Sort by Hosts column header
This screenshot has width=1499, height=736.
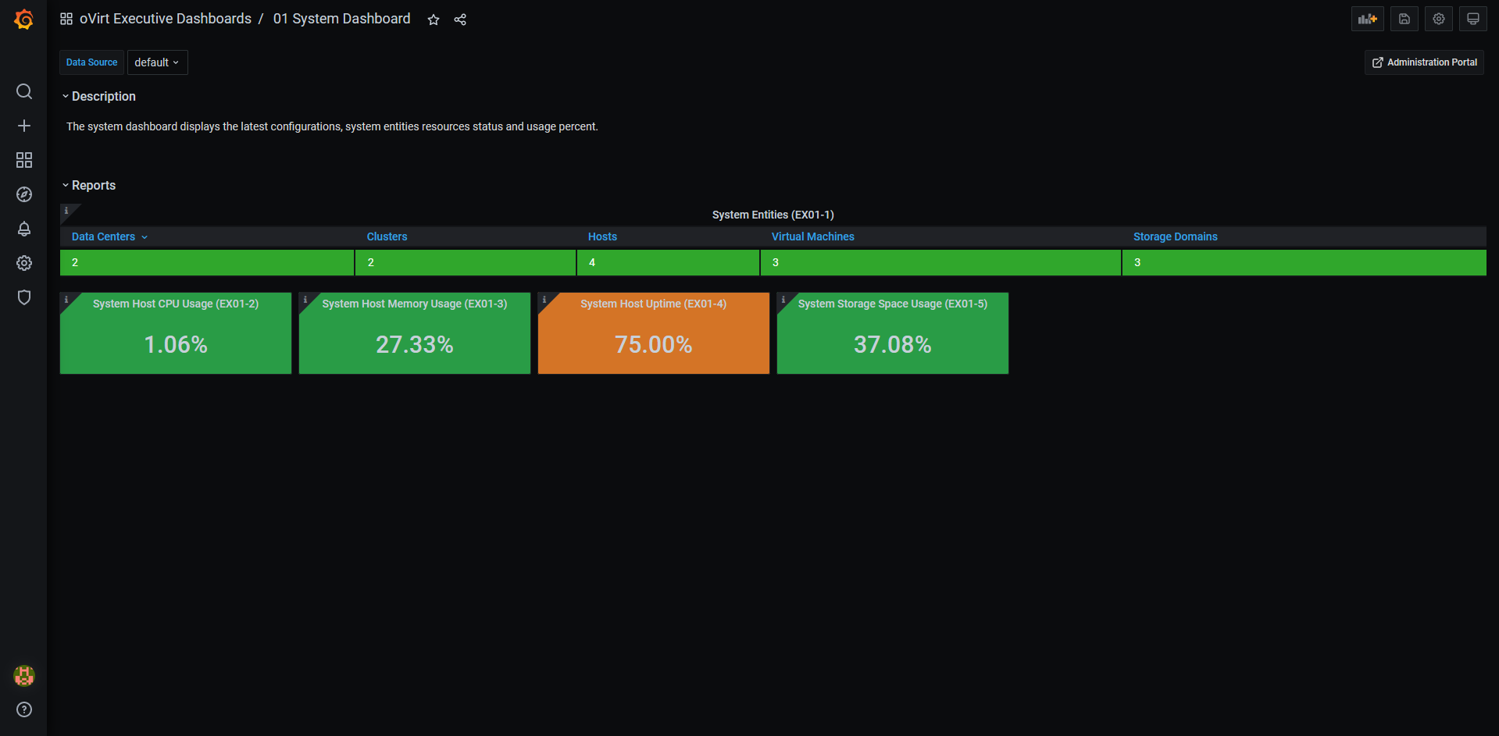[602, 236]
